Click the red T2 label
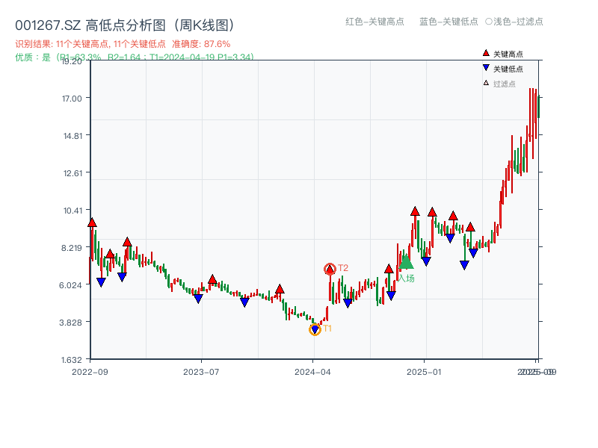This screenshot has width=598, height=448. (x=343, y=268)
